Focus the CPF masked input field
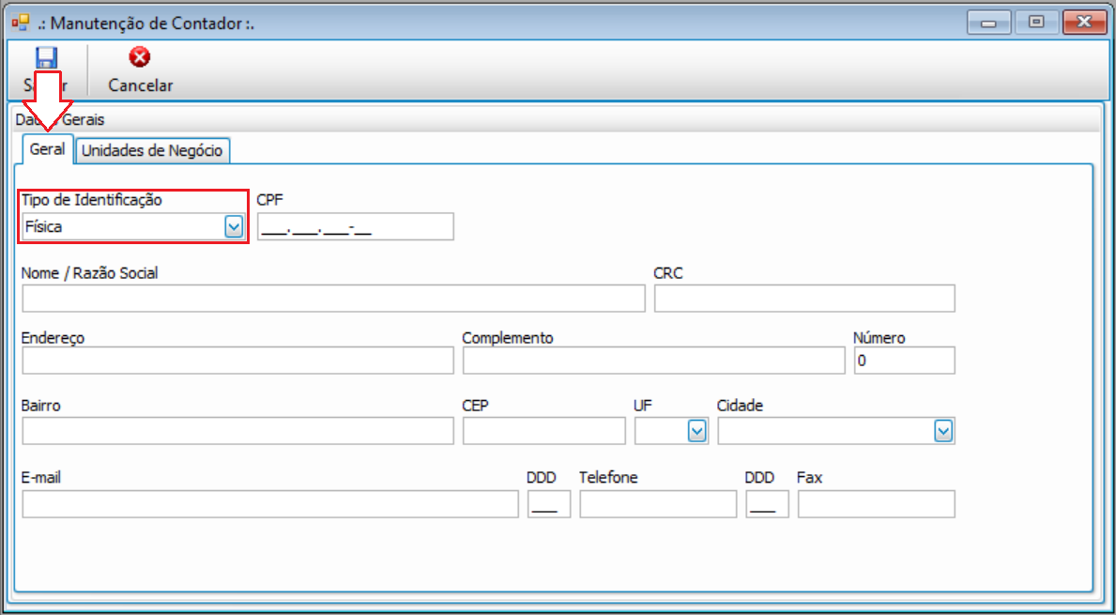Image resolution: width=1116 pixels, height=615 pixels. (x=355, y=227)
